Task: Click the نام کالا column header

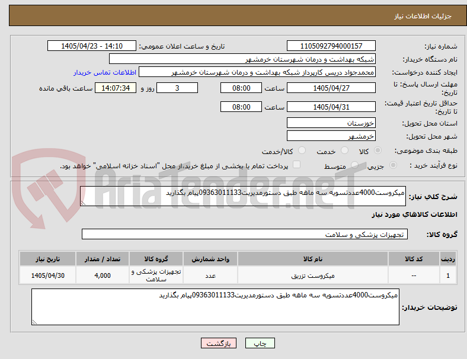Action: click(313, 259)
